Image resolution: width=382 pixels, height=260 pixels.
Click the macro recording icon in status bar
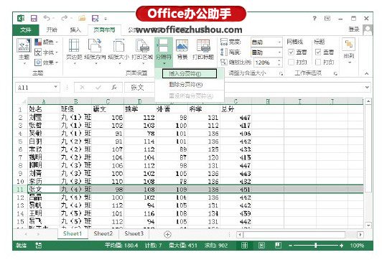click(x=39, y=246)
